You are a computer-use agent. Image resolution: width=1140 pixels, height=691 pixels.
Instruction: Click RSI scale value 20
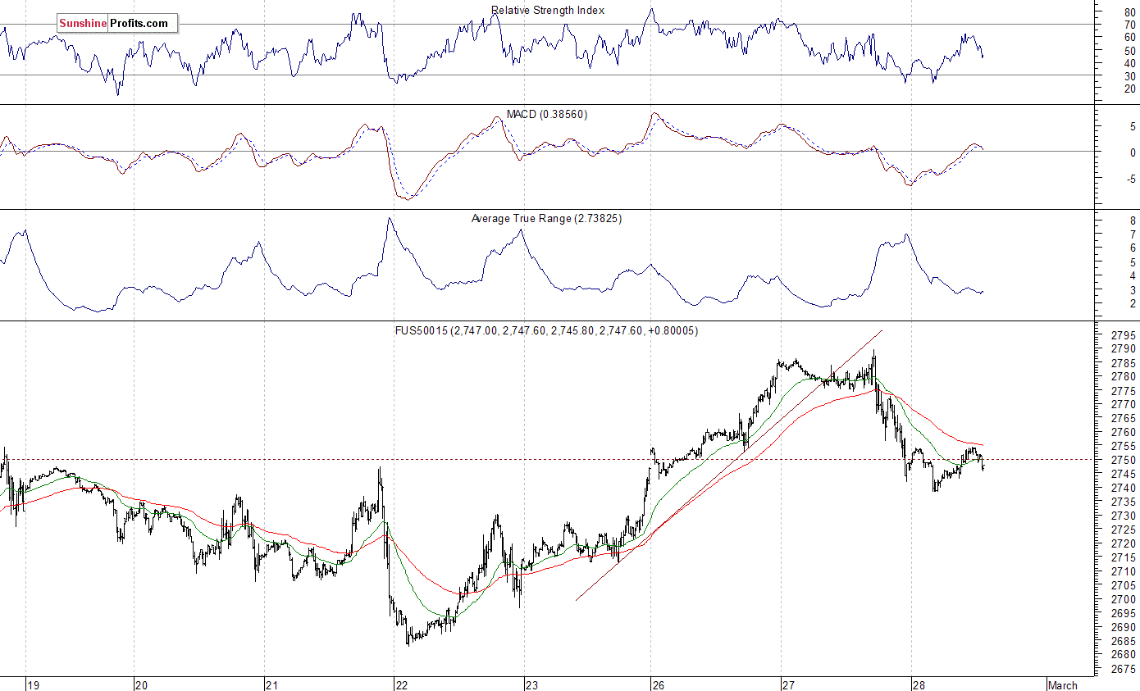(x=1130, y=89)
